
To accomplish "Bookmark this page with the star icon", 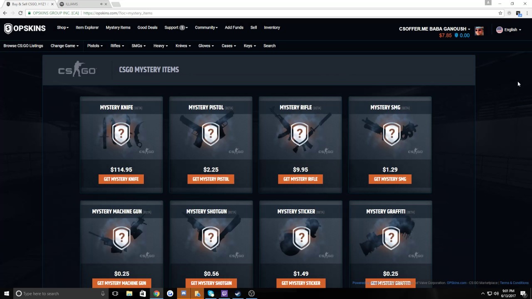I will point(500,13).
